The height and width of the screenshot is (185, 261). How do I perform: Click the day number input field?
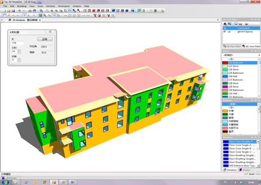click(18, 43)
